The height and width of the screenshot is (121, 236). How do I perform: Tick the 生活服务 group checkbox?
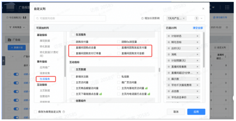point(73,35)
